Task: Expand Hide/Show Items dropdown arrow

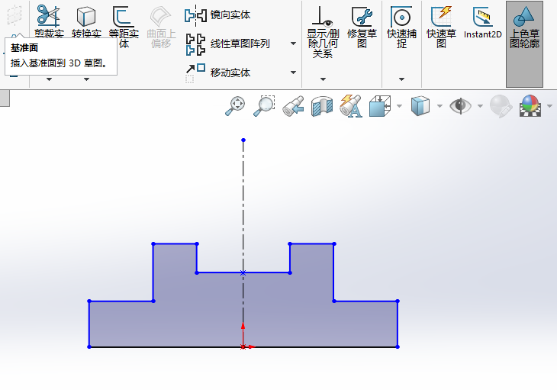Action: pos(480,106)
